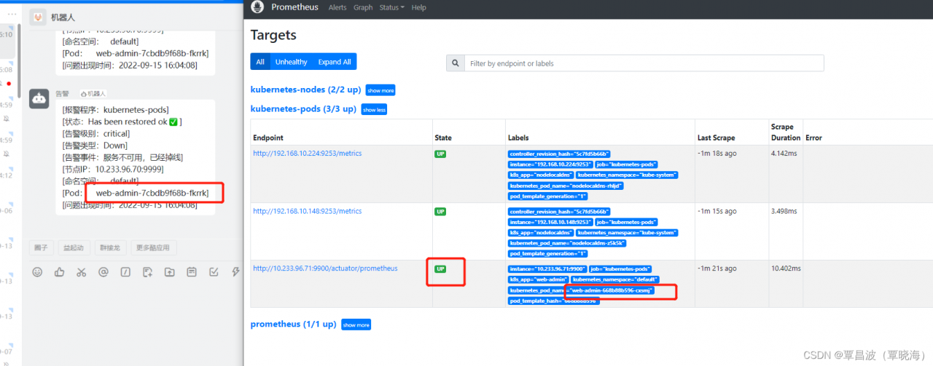This screenshot has width=933, height=366.
Task: Focus the filter by endpoint or labels field
Action: click(x=644, y=63)
